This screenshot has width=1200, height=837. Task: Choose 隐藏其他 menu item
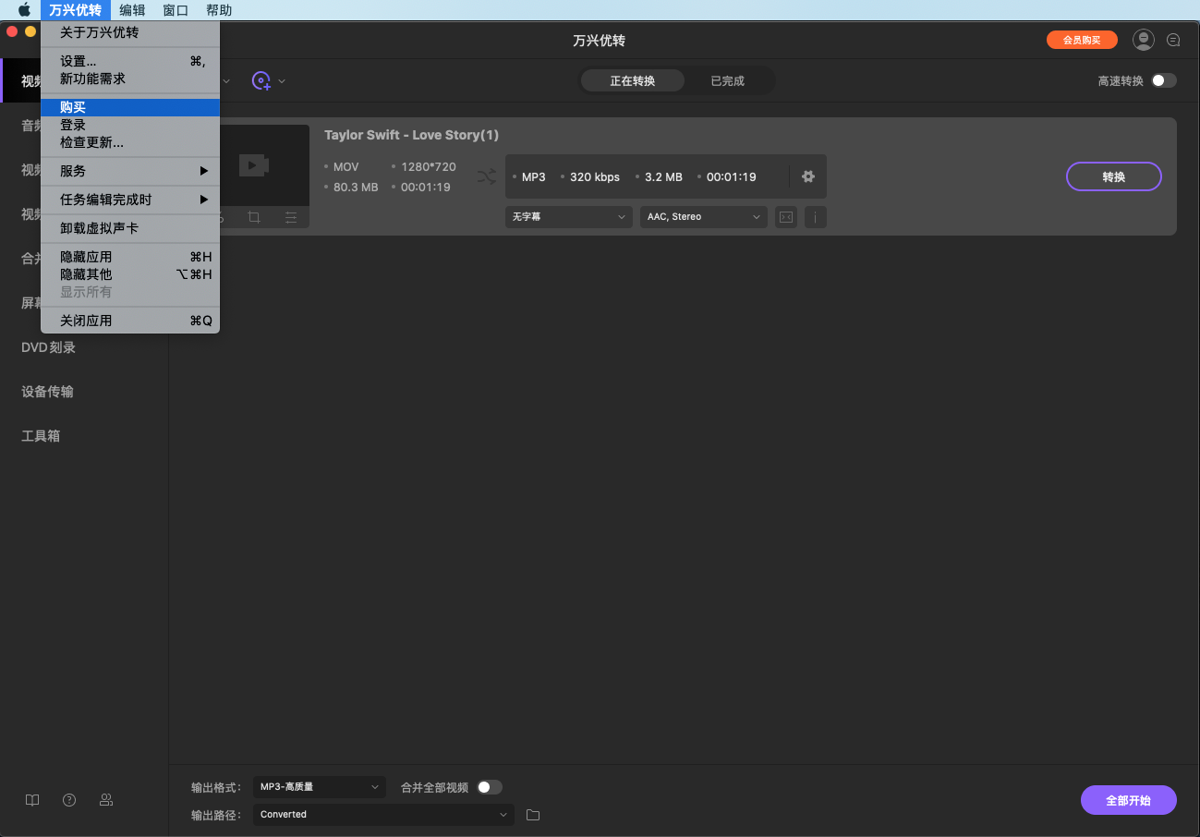click(x=130, y=274)
